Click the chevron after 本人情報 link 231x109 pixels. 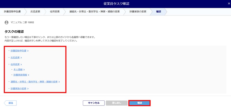coord(24,70)
